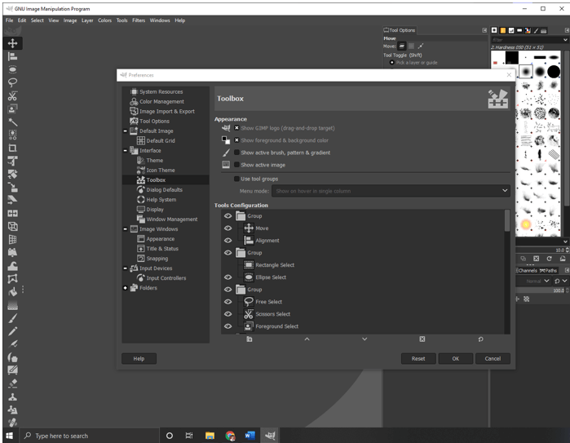The image size is (570, 443).
Task: Set Move option to layer icon in Tool Options
Action: click(x=402, y=46)
